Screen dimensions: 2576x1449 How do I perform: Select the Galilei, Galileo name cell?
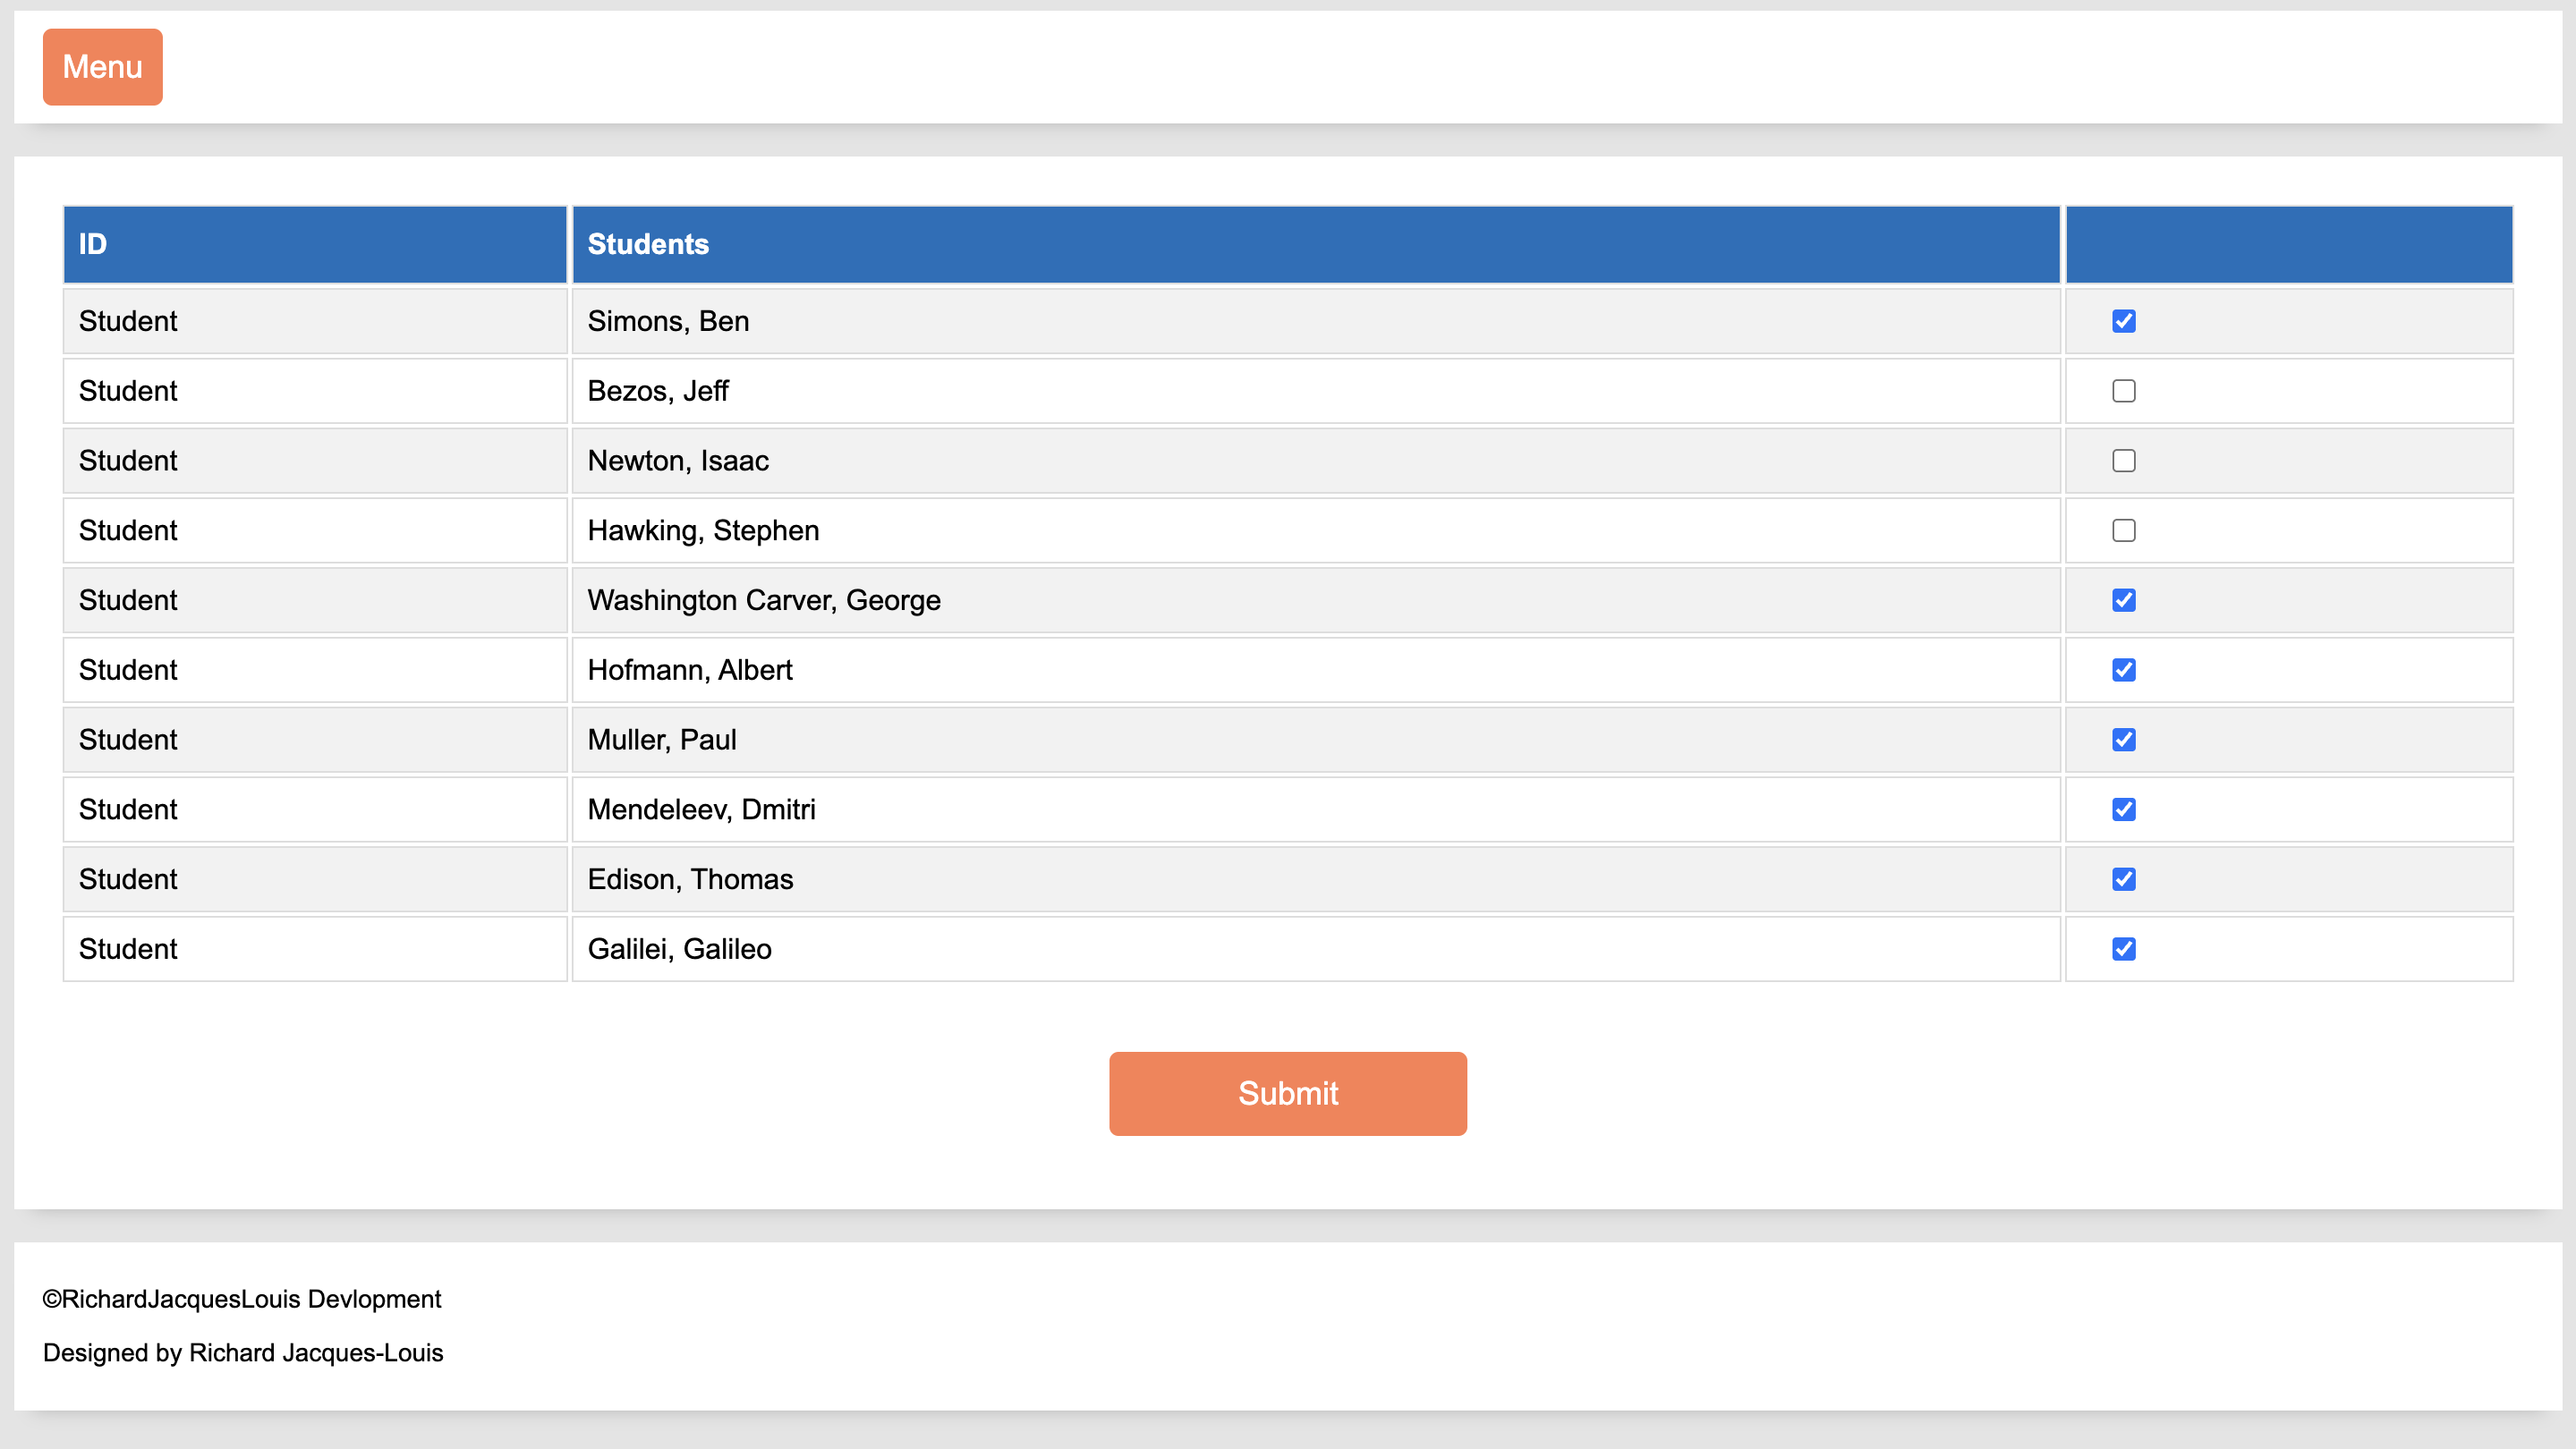(x=679, y=948)
